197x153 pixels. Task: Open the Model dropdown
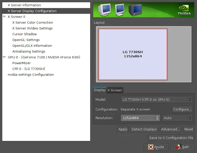click(157, 100)
